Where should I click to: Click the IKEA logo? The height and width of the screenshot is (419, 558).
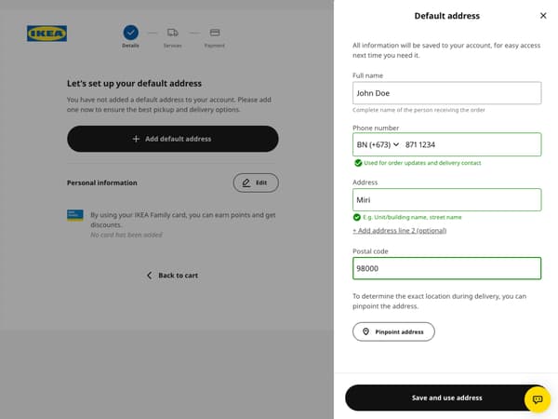[x=46, y=34]
